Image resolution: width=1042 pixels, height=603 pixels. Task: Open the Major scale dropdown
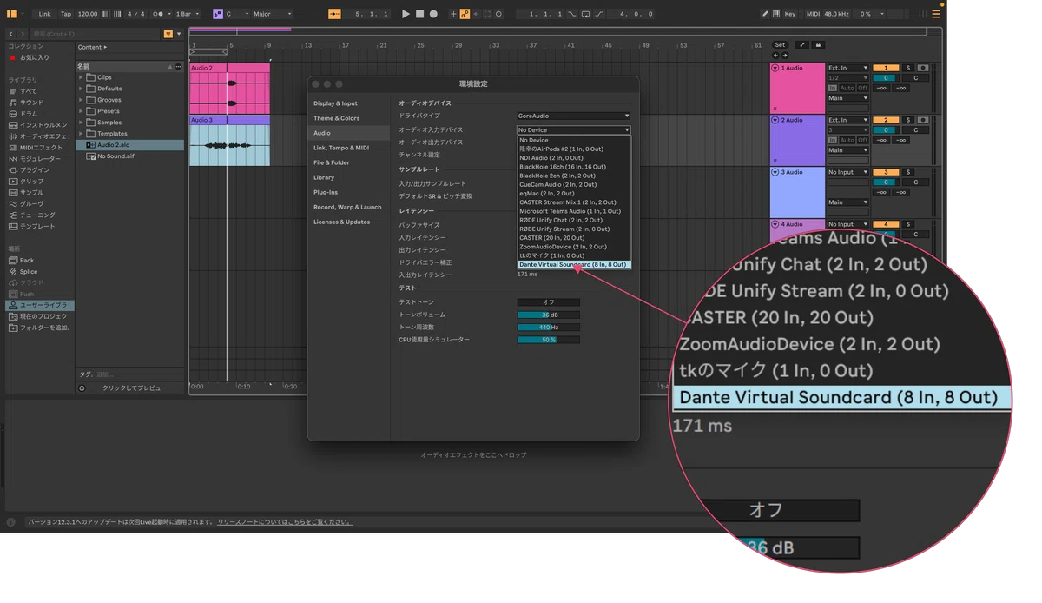(x=272, y=14)
